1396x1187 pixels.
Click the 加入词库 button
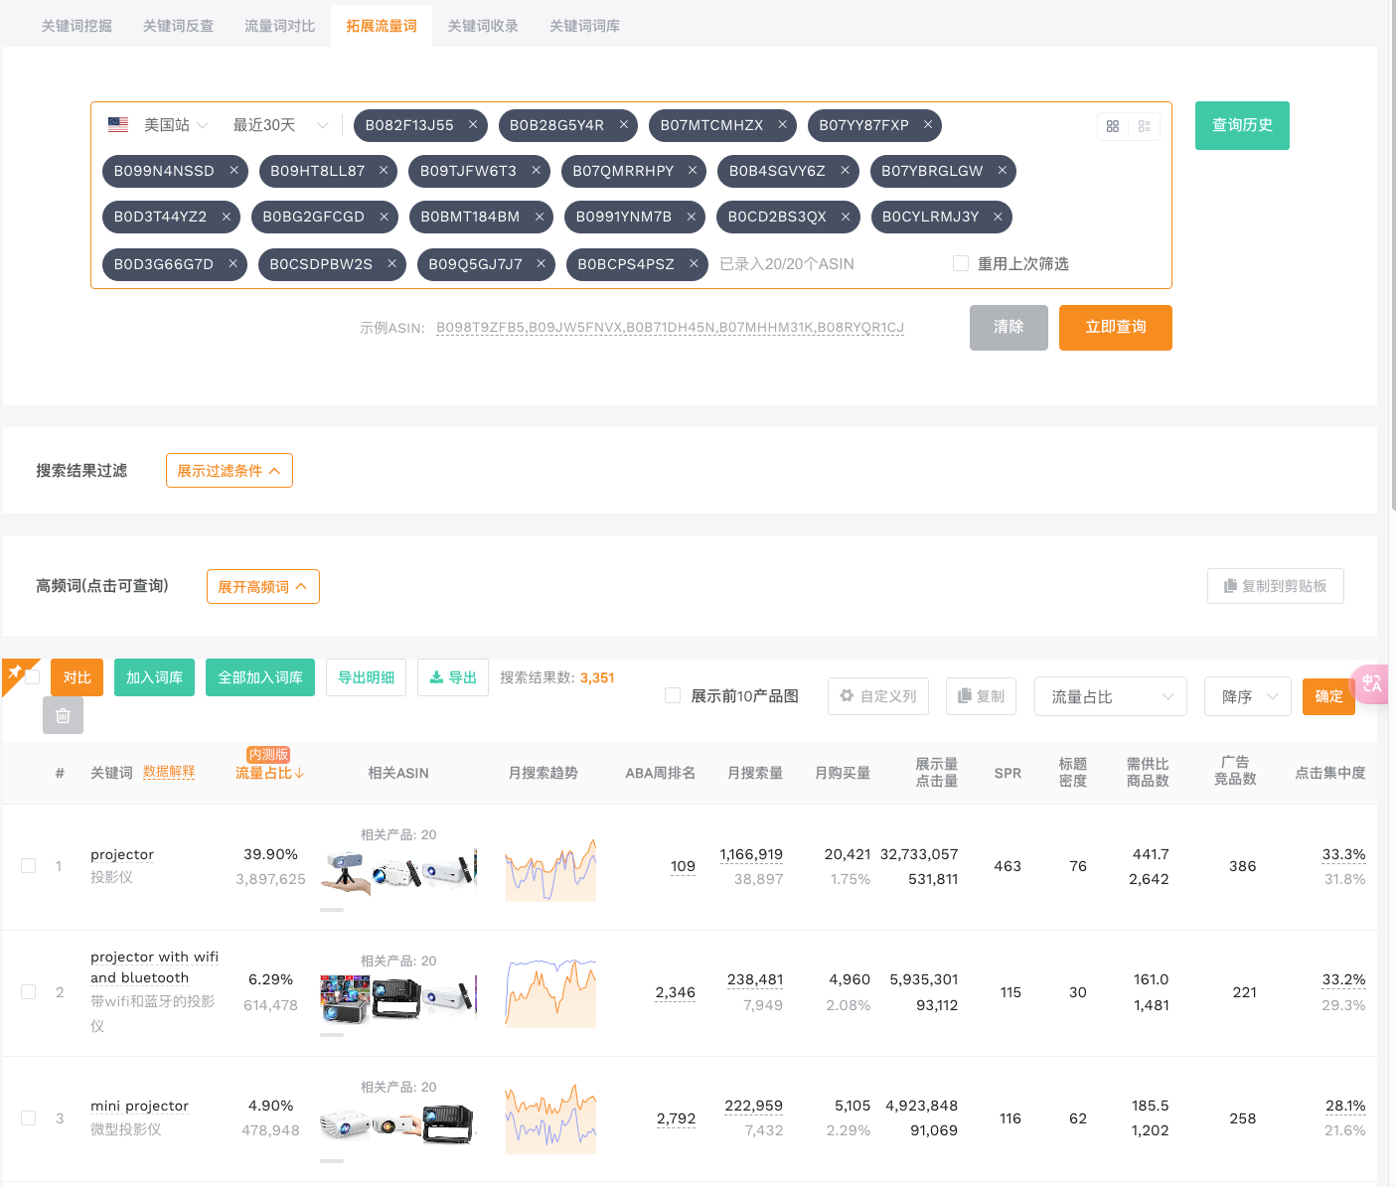[x=154, y=677]
